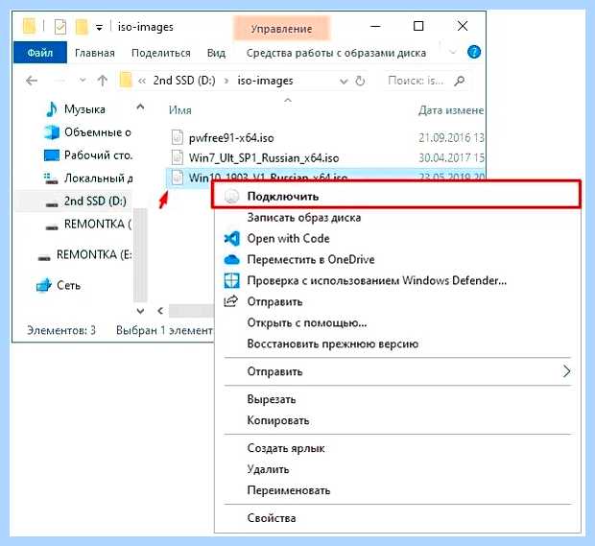Click the pwfree91-x64.iso file icon
The height and width of the screenshot is (546, 595).
[x=178, y=137]
